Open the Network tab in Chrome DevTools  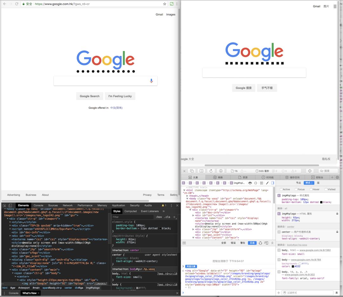click(68, 205)
